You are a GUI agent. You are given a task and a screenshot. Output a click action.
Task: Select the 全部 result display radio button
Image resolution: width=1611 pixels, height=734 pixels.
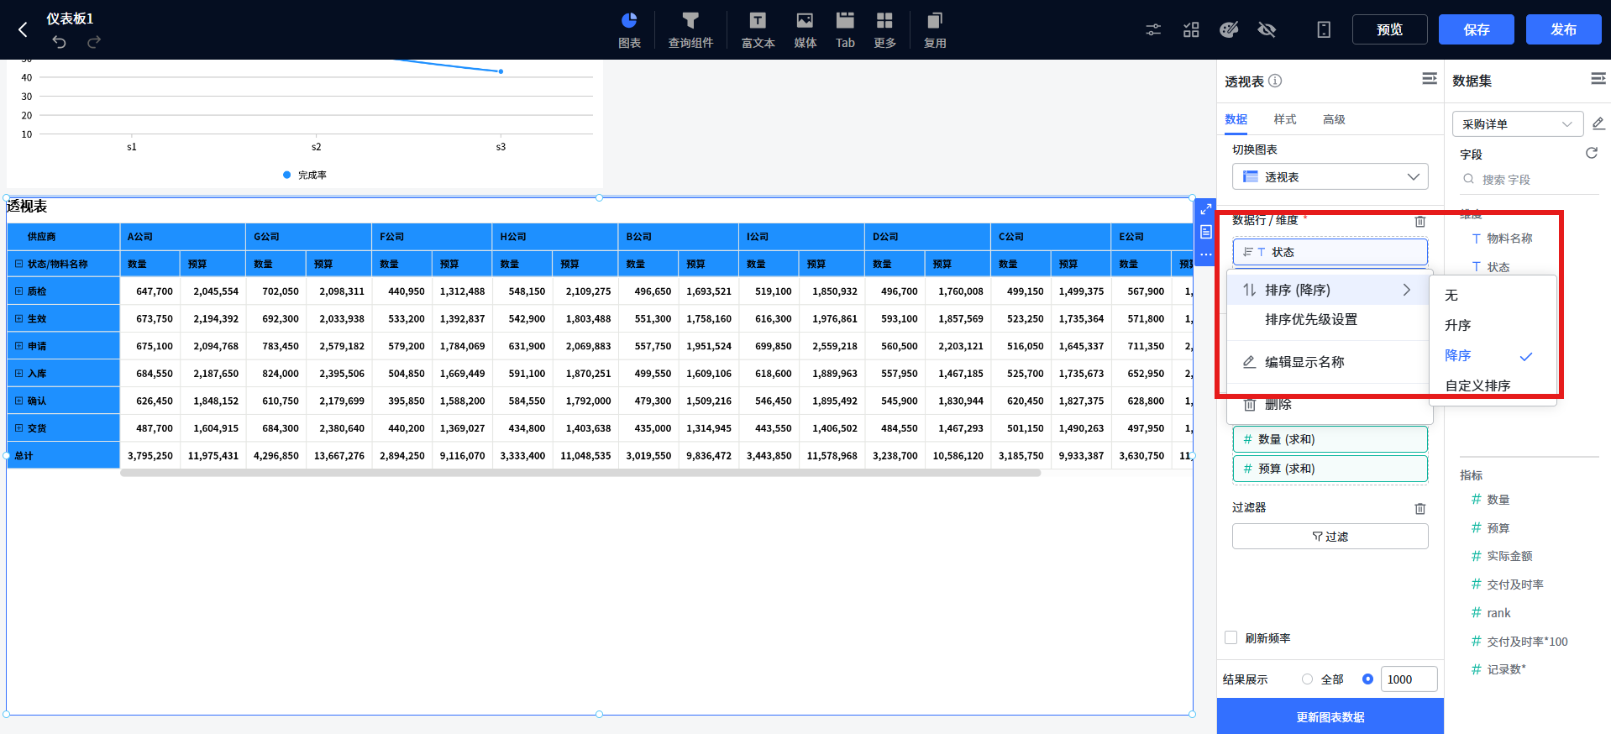(x=1307, y=679)
